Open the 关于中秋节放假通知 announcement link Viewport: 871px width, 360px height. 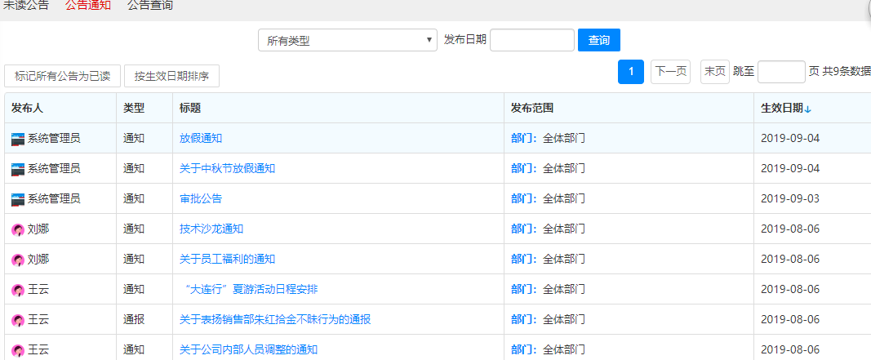point(227,169)
